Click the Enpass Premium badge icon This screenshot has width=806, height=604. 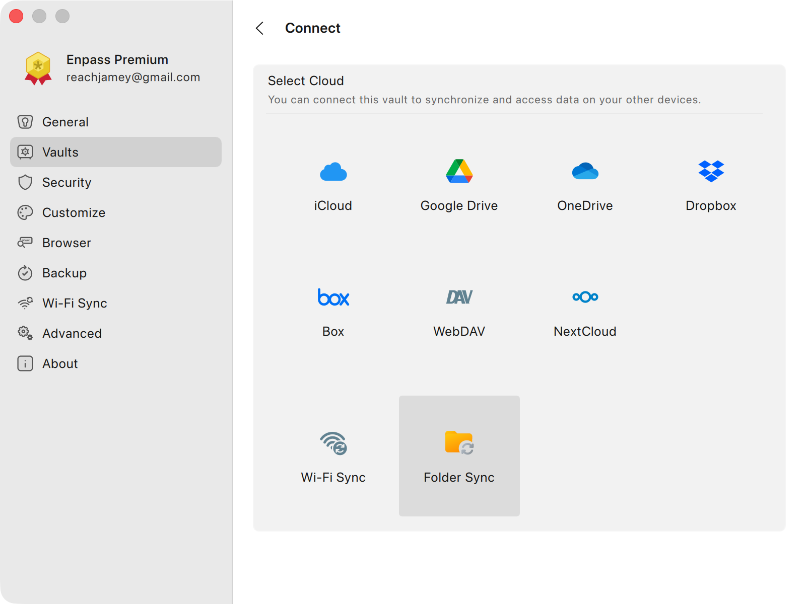coord(38,68)
